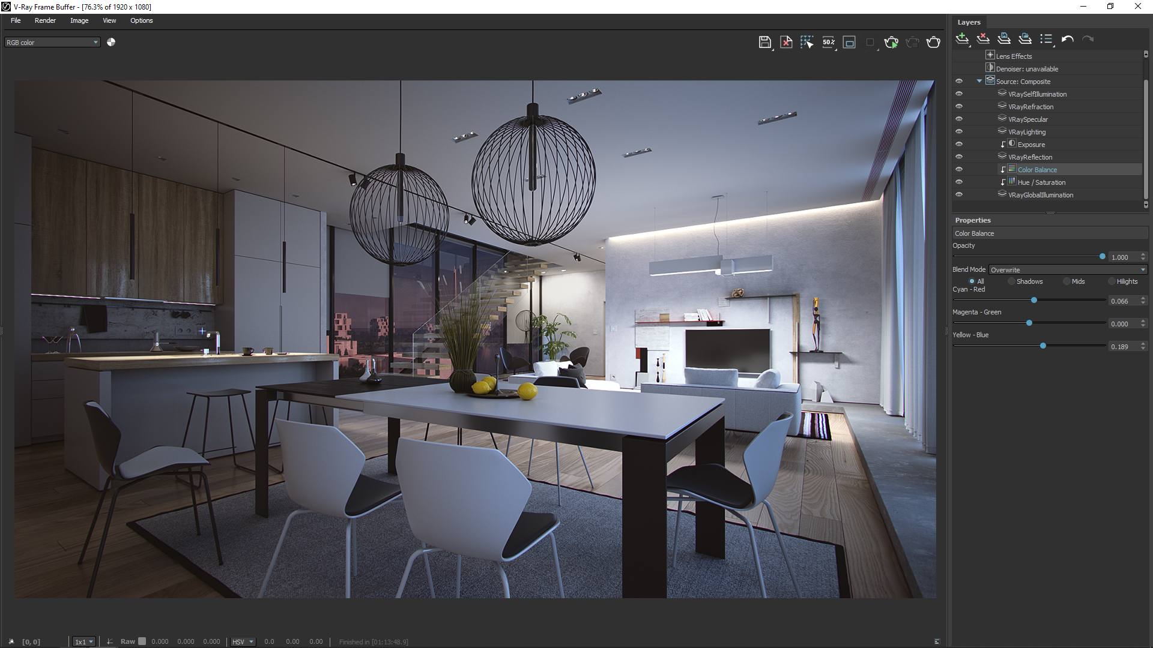Click the switch to mono channel icon
Image resolution: width=1153 pixels, height=648 pixels.
click(111, 42)
